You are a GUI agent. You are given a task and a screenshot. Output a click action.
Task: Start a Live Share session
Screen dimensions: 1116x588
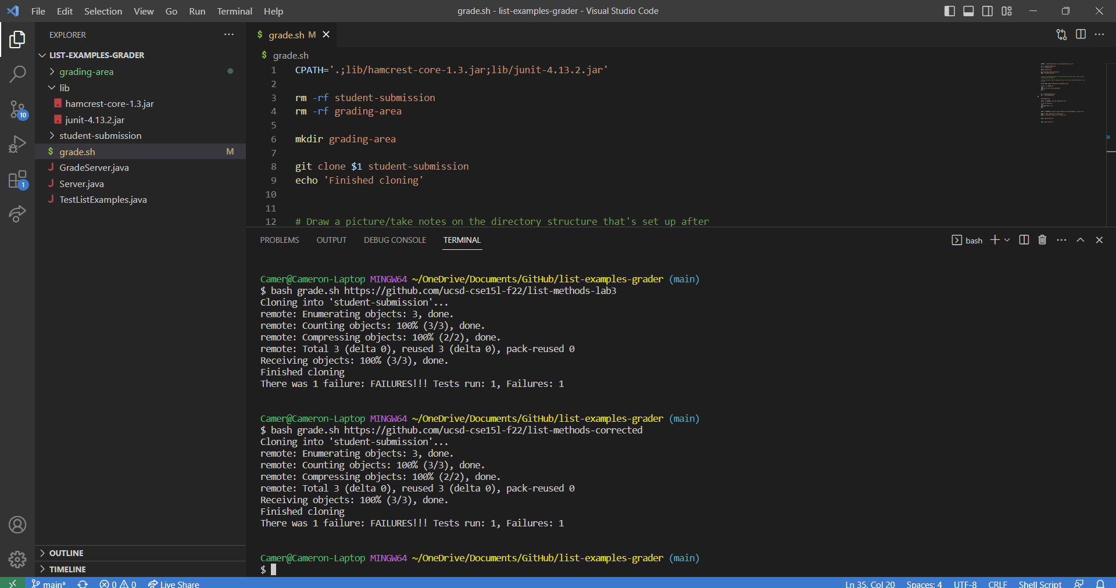click(x=173, y=584)
